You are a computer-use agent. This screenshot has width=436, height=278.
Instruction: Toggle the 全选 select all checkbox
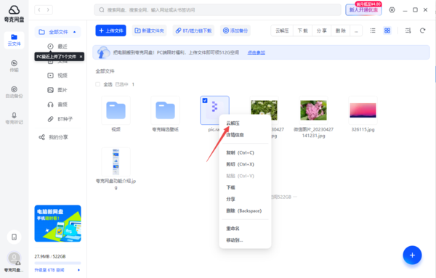tap(97, 84)
